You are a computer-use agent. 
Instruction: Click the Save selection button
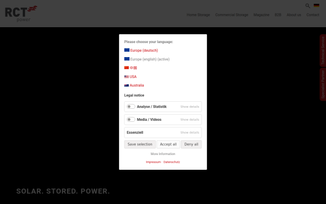(x=140, y=144)
